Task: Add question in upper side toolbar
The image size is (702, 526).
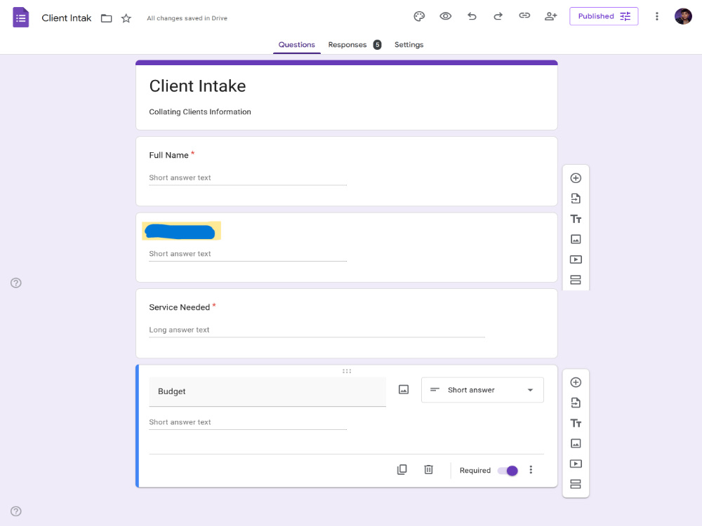Action: pos(576,178)
